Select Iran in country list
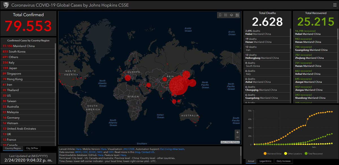Viewport: 339px width, 165px height. coord(28,85)
